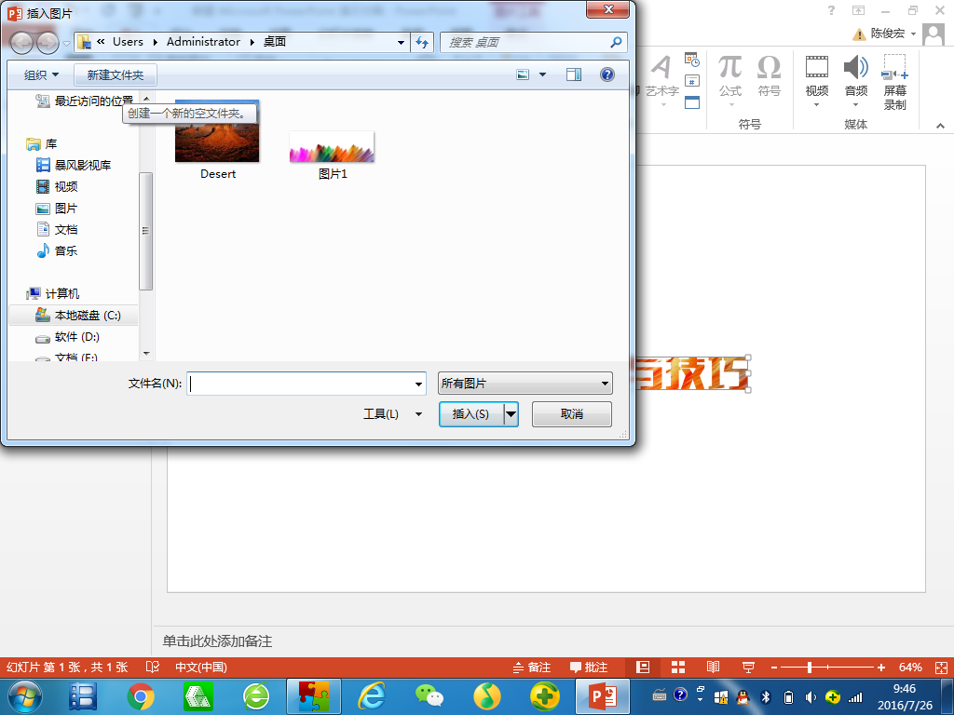The image size is (954, 715).
Task: Click the 取消 cancel button
Action: coord(571,414)
